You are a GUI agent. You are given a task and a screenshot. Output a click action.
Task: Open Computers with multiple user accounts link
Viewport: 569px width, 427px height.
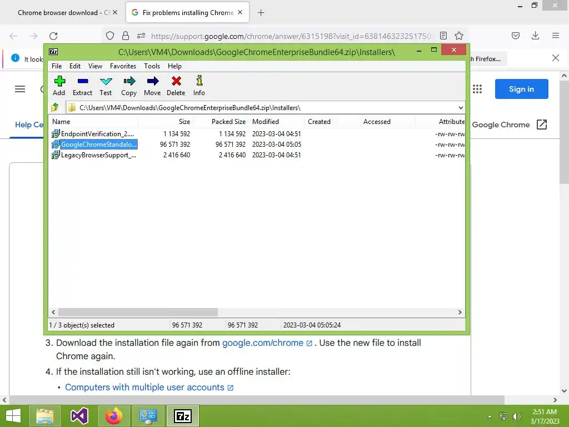tap(149, 388)
